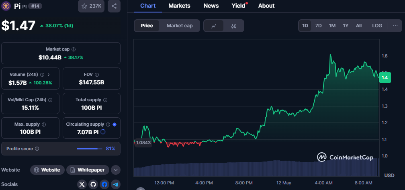This screenshot has height=190, width=405.
Task: Click the $1.47 price text
Action: pyautogui.click(x=18, y=26)
